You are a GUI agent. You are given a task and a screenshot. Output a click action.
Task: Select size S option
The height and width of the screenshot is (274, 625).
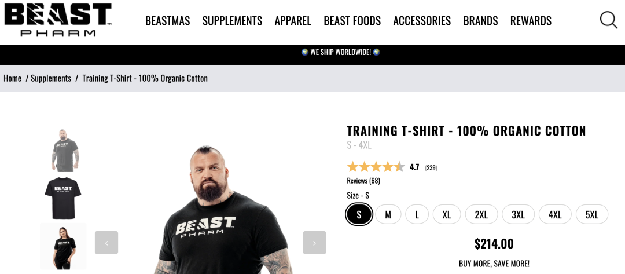coord(359,214)
